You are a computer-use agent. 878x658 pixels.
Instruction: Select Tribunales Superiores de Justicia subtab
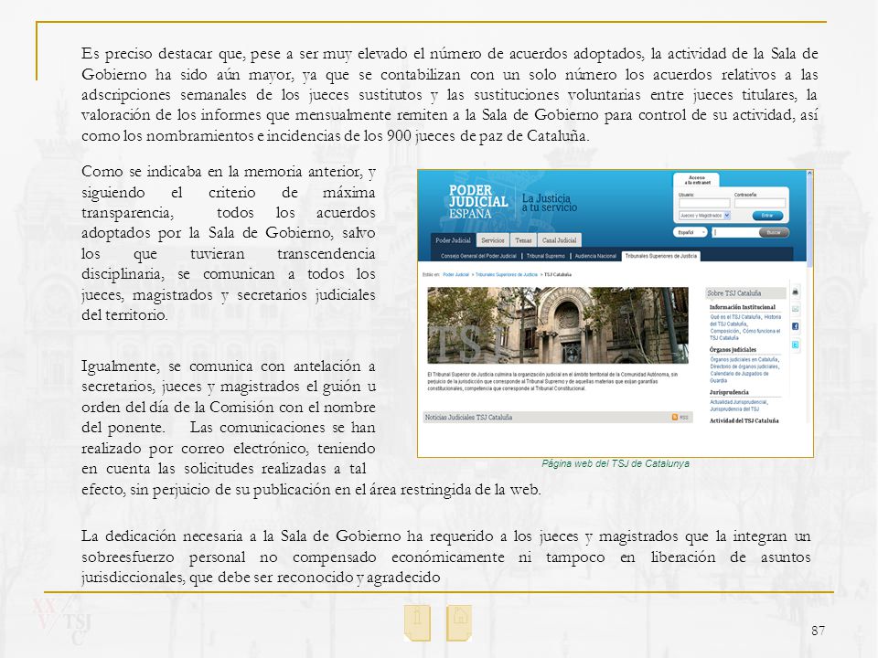[x=660, y=256]
